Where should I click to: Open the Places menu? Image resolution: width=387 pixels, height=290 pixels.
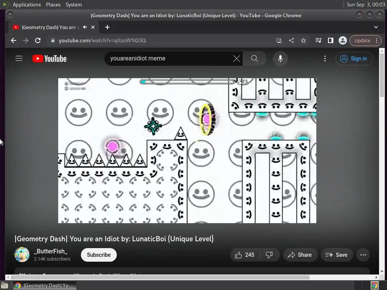53,5
